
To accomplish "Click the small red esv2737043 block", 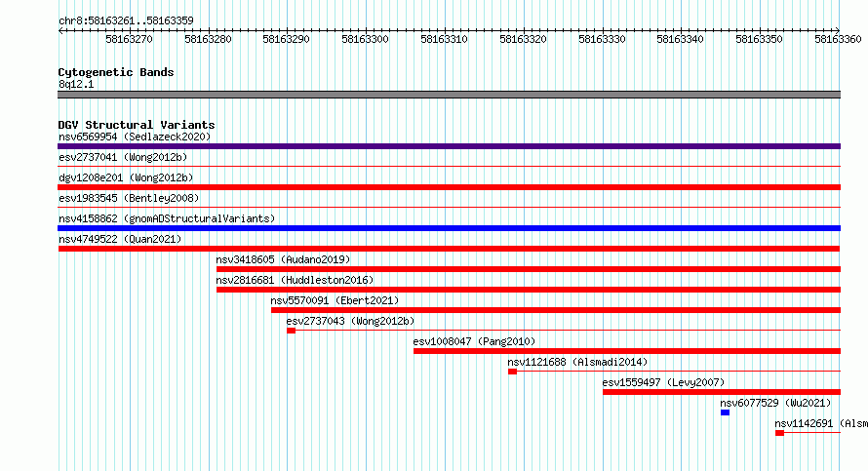I will [x=292, y=331].
